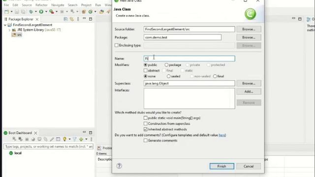Viewport: 315px width, 177px height.
Task: Open Boot Dashboard view menu (three dots)
Action: pyautogui.click(x=91, y=139)
